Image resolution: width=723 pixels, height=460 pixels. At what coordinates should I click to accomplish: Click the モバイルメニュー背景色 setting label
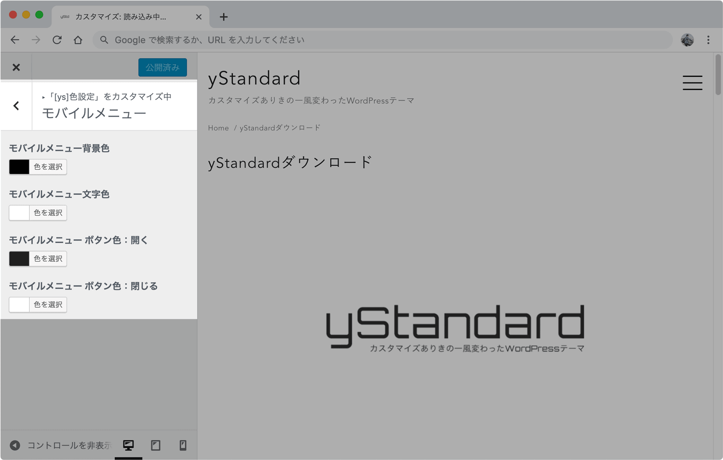[59, 149]
